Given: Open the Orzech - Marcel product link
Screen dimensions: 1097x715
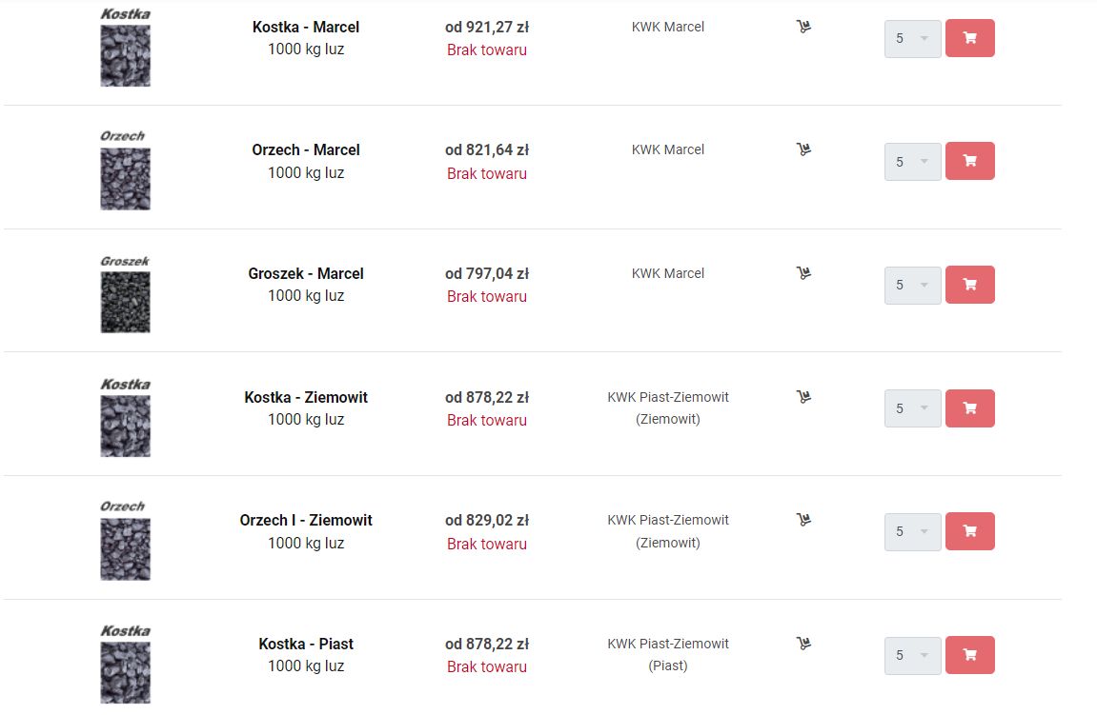Looking at the screenshot, I should click(306, 149).
